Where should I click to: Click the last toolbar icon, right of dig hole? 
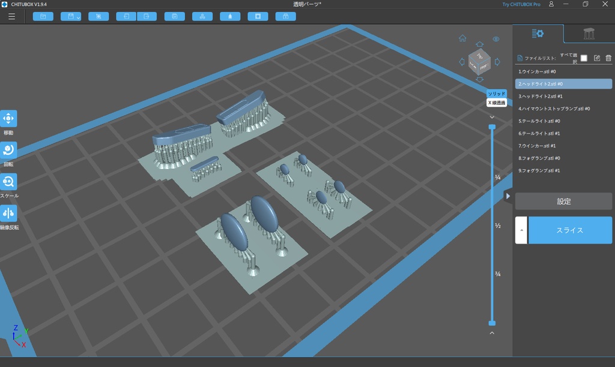pos(285,16)
